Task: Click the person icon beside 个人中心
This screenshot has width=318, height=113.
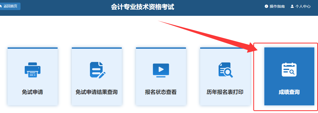Action: pyautogui.click(x=292, y=6)
